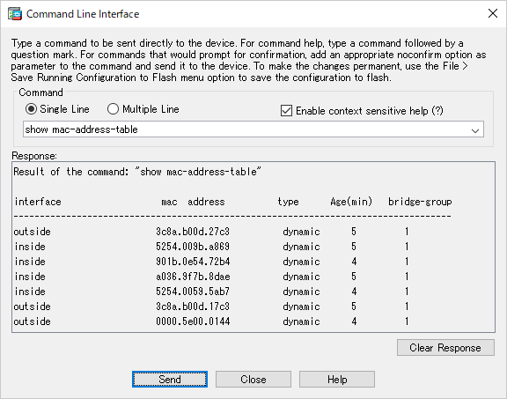Select the Multiple Line radio button
This screenshot has height=399, width=507.
click(x=113, y=109)
